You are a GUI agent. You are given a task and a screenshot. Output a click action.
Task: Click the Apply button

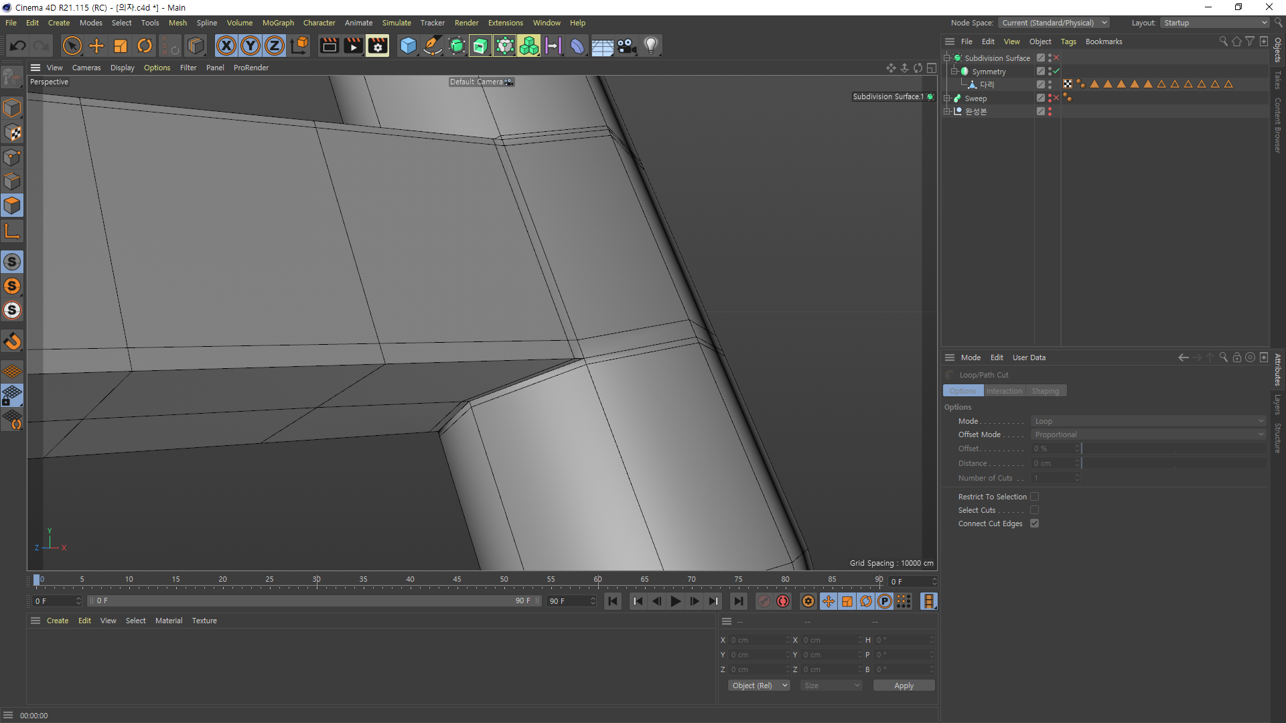click(904, 686)
